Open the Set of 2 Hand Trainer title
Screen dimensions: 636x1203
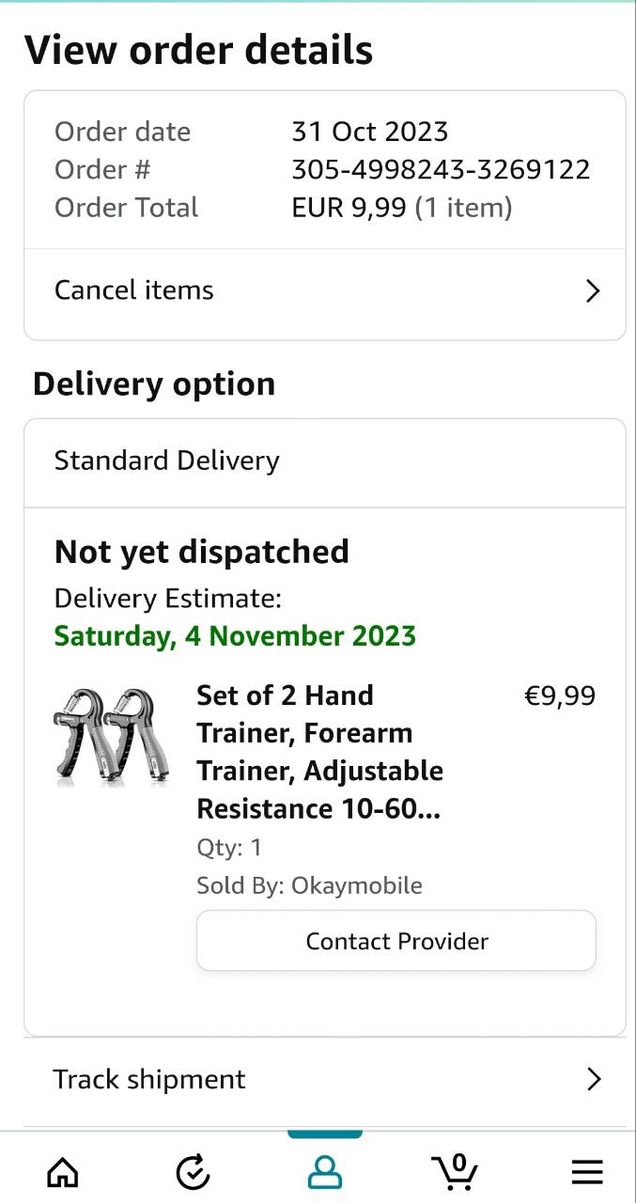click(319, 752)
